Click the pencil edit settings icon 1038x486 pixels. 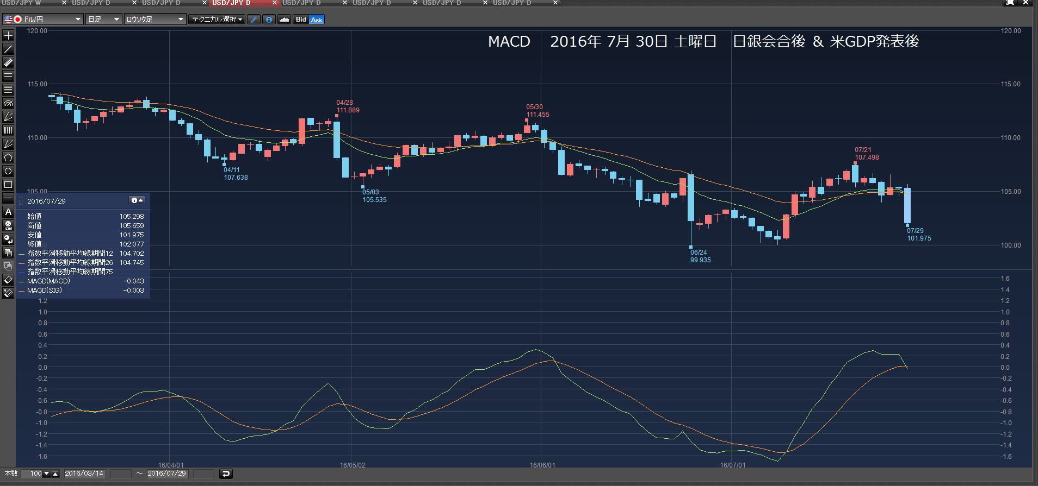tap(254, 20)
